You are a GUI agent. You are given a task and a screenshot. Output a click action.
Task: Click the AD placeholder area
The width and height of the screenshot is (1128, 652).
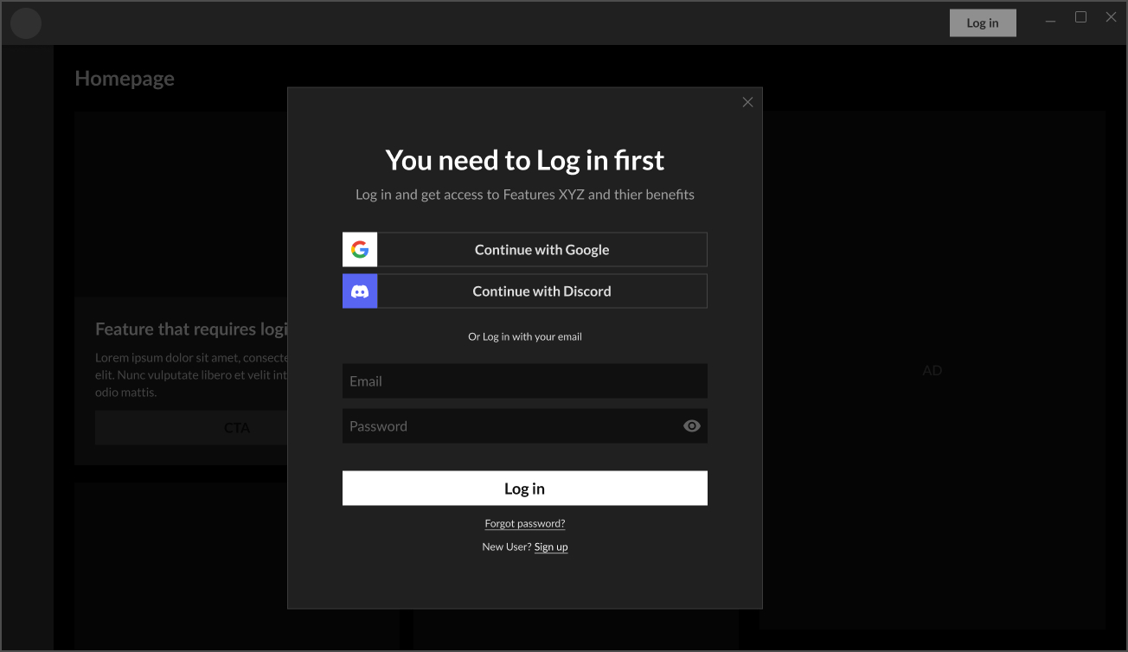[933, 370]
